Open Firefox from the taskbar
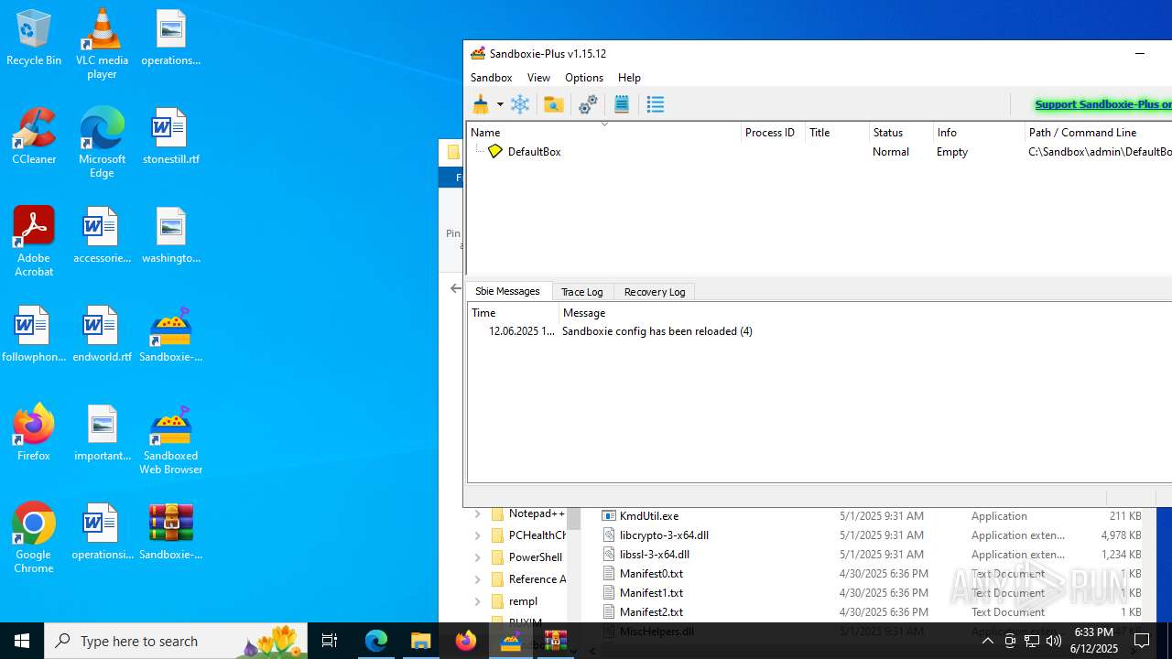This screenshot has height=659, width=1172. 466,641
